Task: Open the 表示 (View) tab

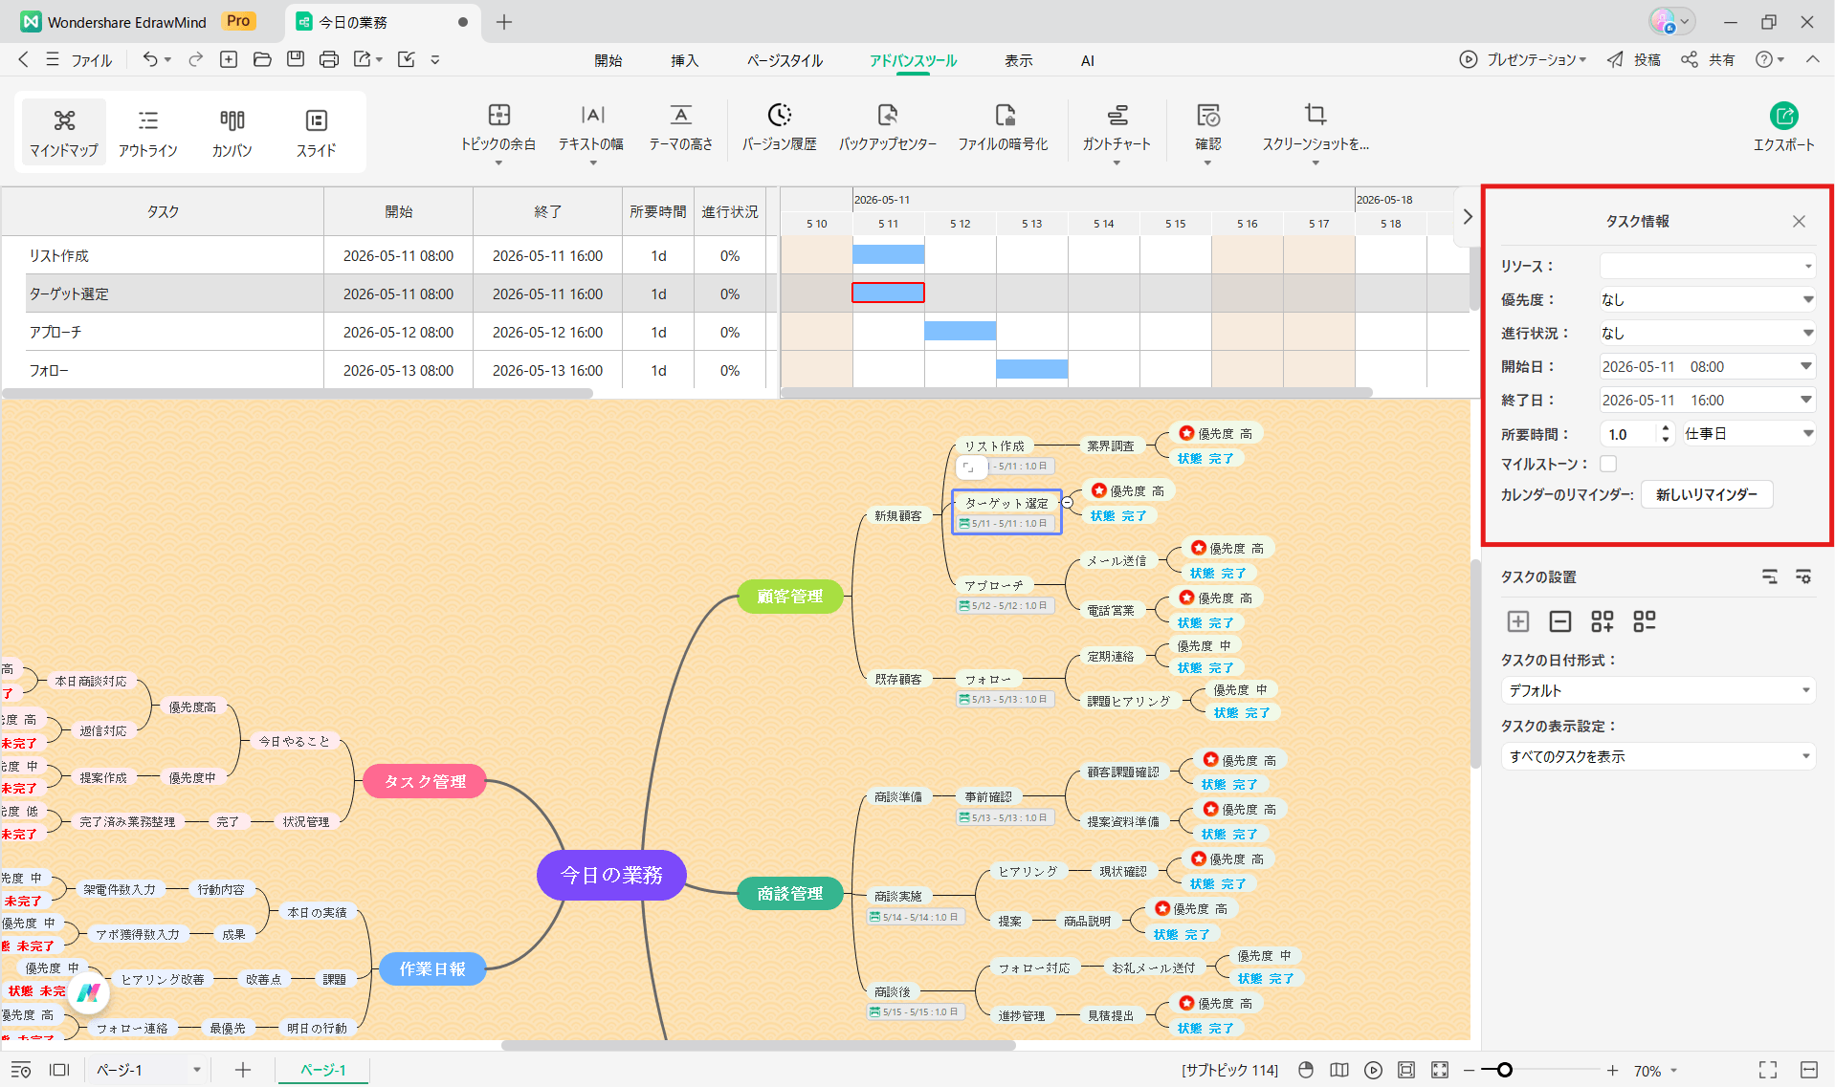Action: pyautogui.click(x=1018, y=60)
